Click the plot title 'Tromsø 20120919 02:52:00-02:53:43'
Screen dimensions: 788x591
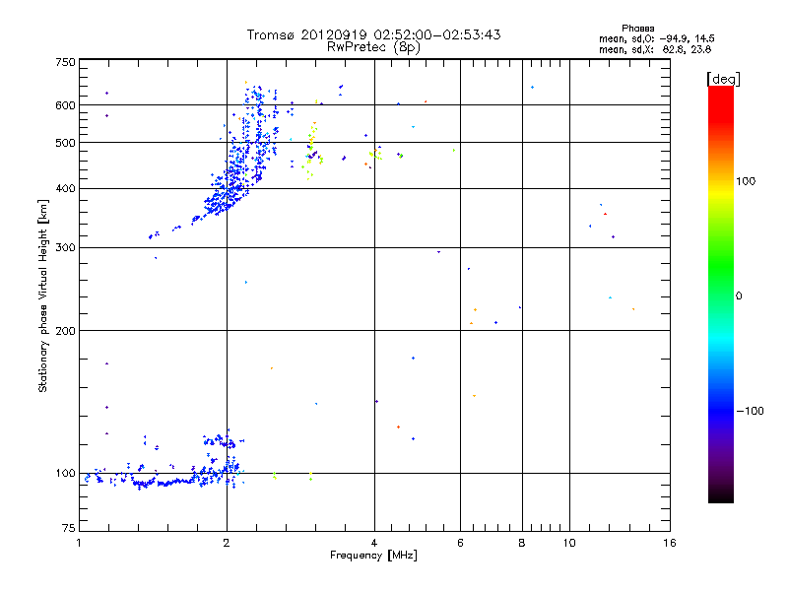point(373,34)
